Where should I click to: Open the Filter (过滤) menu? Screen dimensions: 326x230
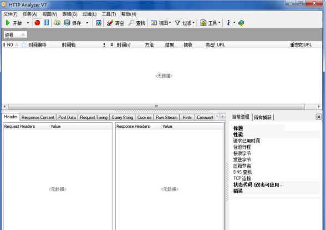point(89,14)
